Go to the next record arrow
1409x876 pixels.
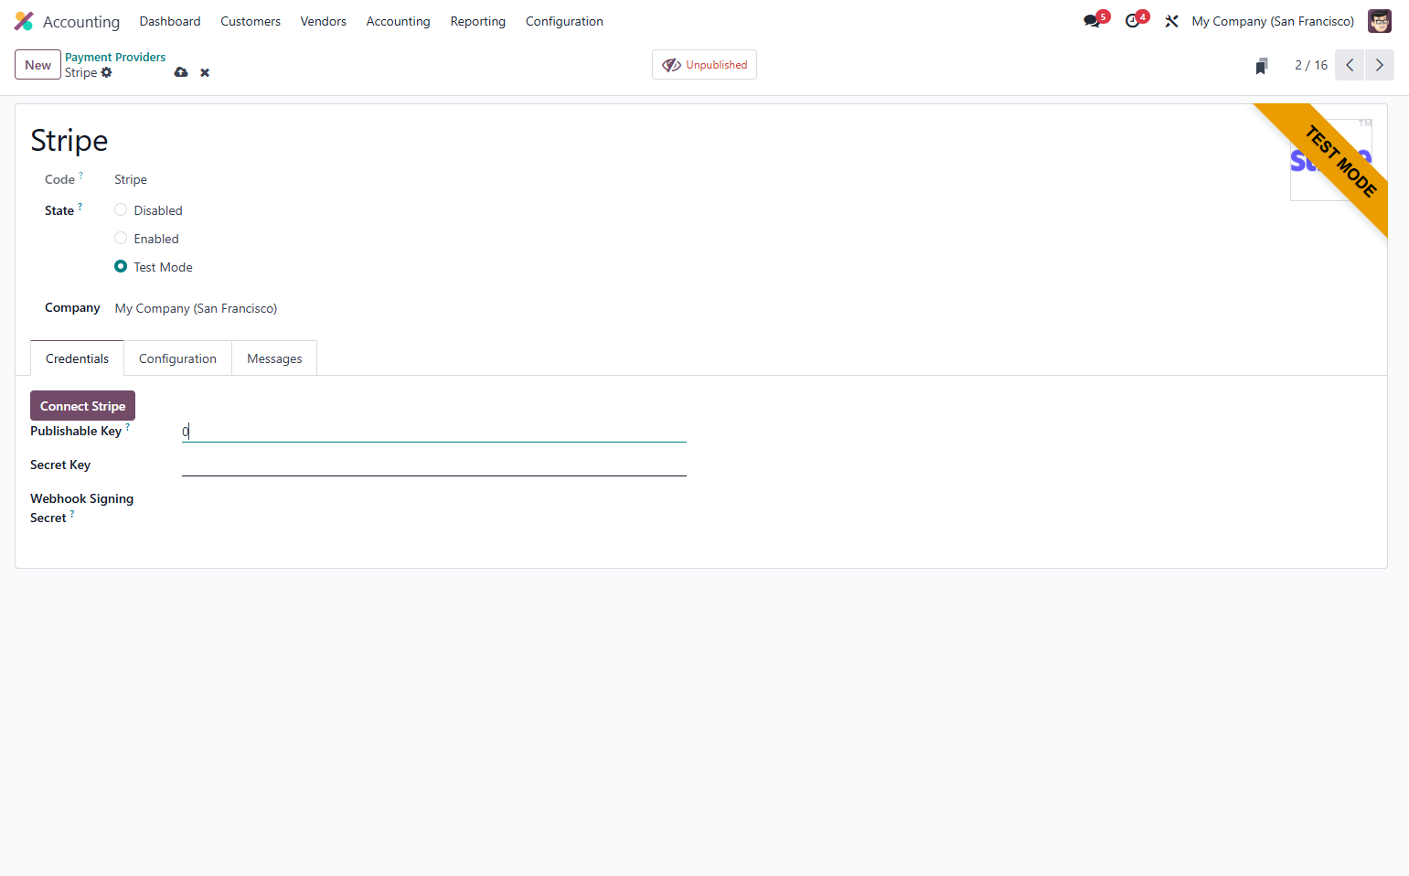(1380, 65)
